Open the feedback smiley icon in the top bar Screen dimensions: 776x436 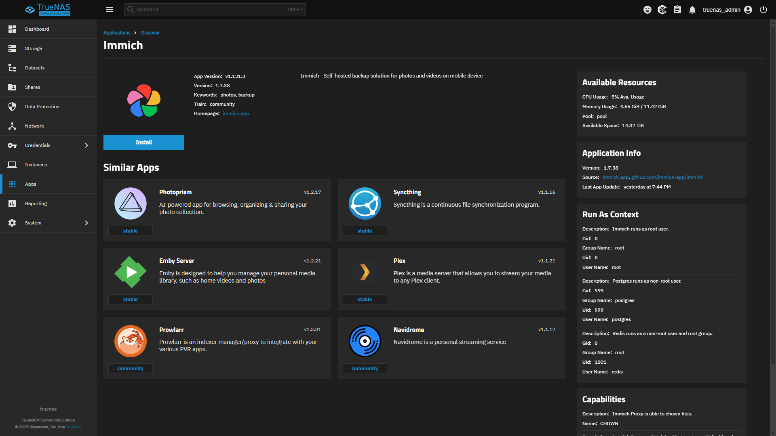(x=647, y=10)
